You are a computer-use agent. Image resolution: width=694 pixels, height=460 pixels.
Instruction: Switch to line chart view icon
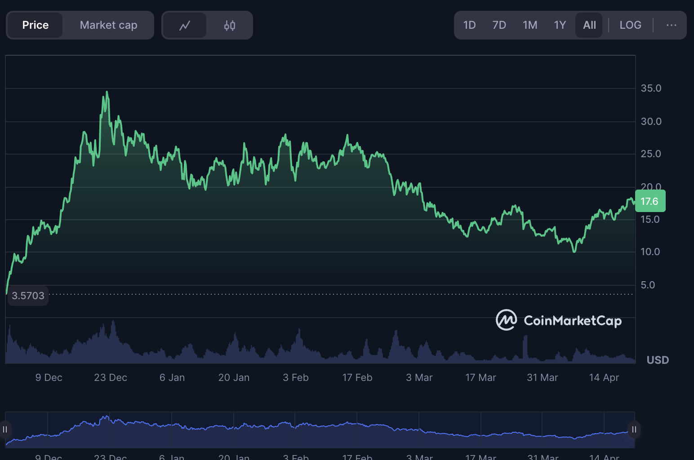(184, 26)
